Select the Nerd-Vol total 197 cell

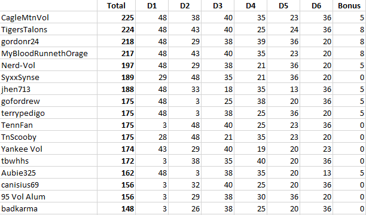click(116, 65)
